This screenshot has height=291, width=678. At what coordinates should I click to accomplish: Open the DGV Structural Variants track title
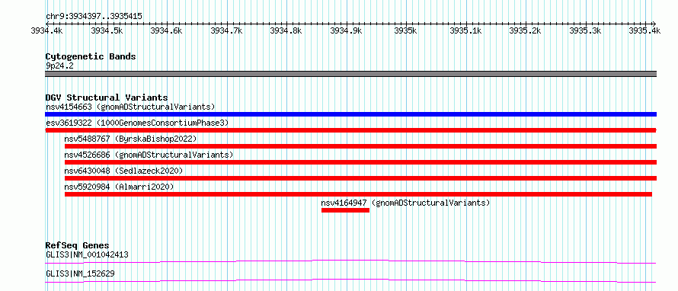pyautogui.click(x=107, y=98)
